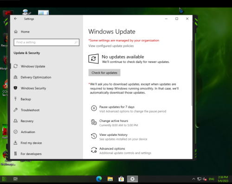Image resolution: width=232 pixels, height=184 pixels.
Task: Open File Explorer from taskbar
Action: tap(110, 179)
